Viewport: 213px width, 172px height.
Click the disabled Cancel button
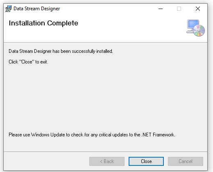[x=186, y=161]
